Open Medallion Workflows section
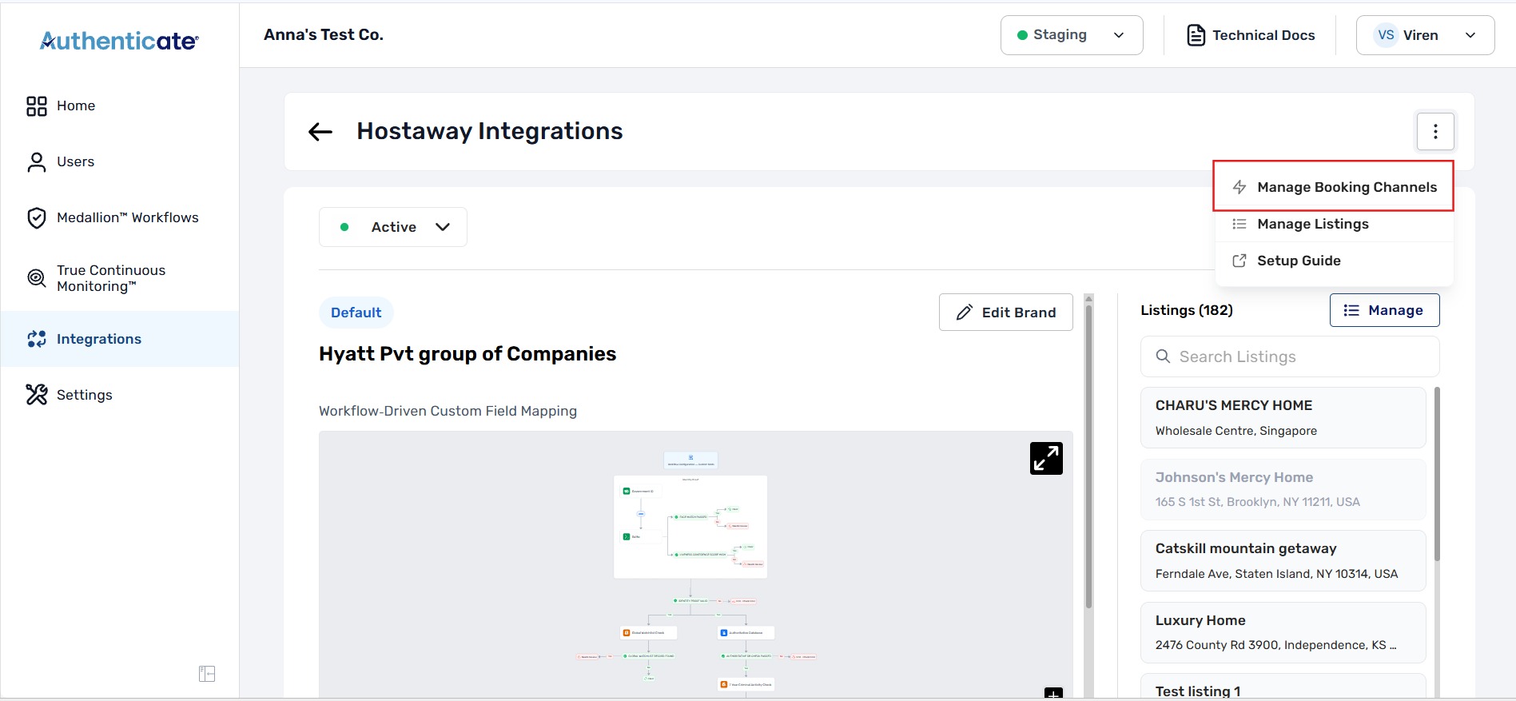This screenshot has height=701, width=1516. click(x=120, y=217)
